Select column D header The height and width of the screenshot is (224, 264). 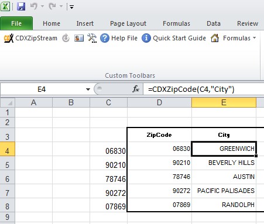click(159, 102)
